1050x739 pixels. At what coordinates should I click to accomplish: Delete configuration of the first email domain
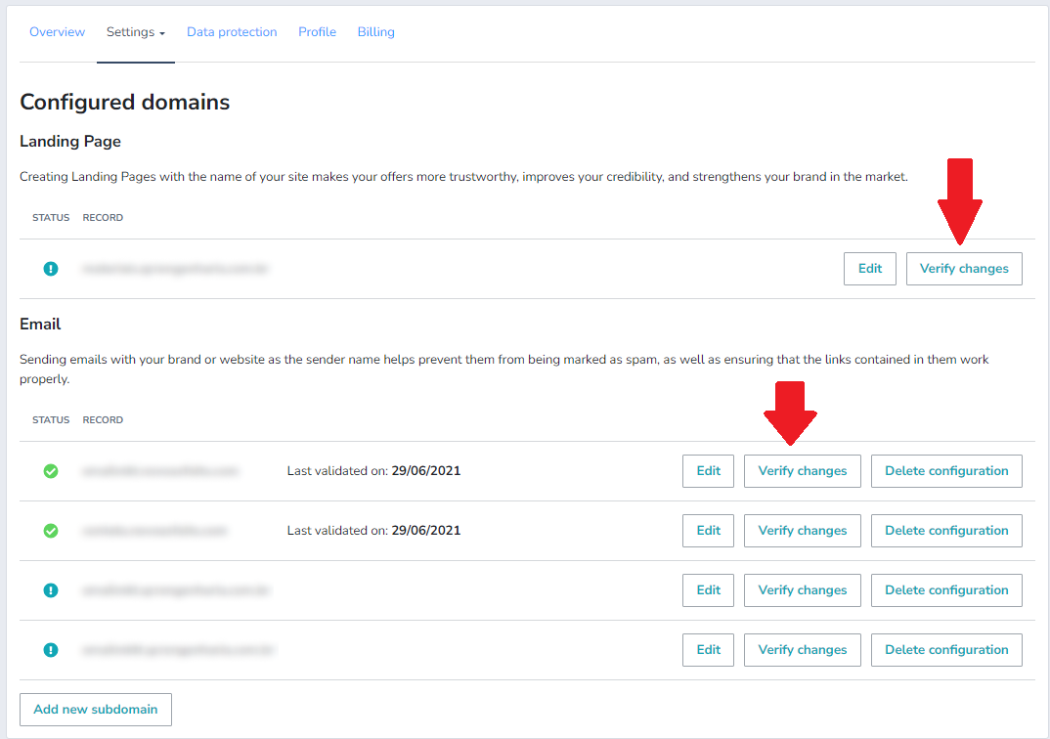945,471
